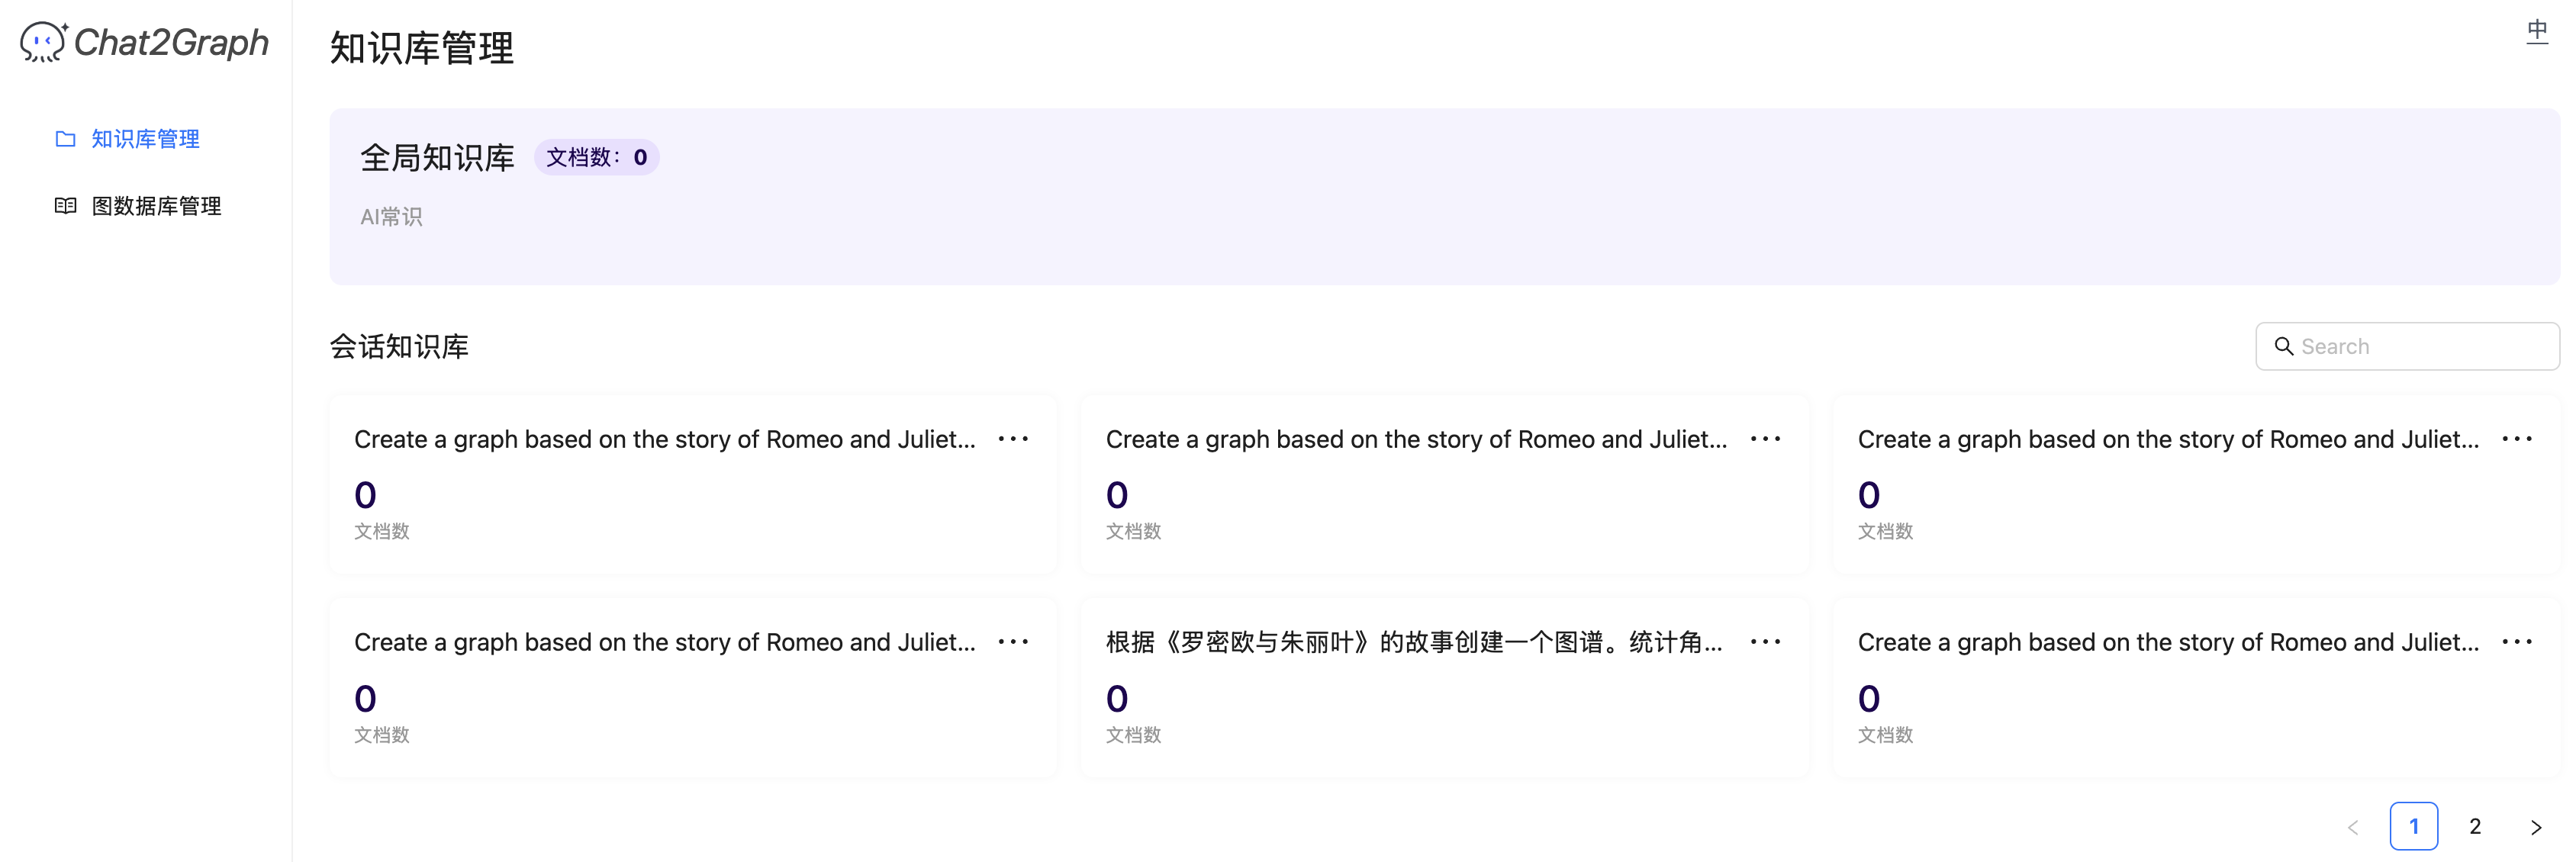
Task: Open more options on top-middle card
Action: [1765, 439]
